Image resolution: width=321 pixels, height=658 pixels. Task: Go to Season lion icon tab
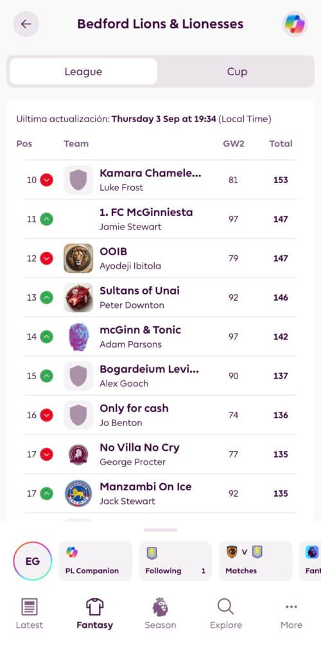(160, 614)
